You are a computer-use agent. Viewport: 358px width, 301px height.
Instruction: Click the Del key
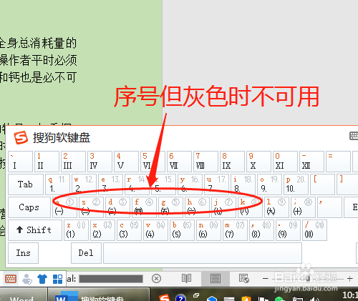86,253
